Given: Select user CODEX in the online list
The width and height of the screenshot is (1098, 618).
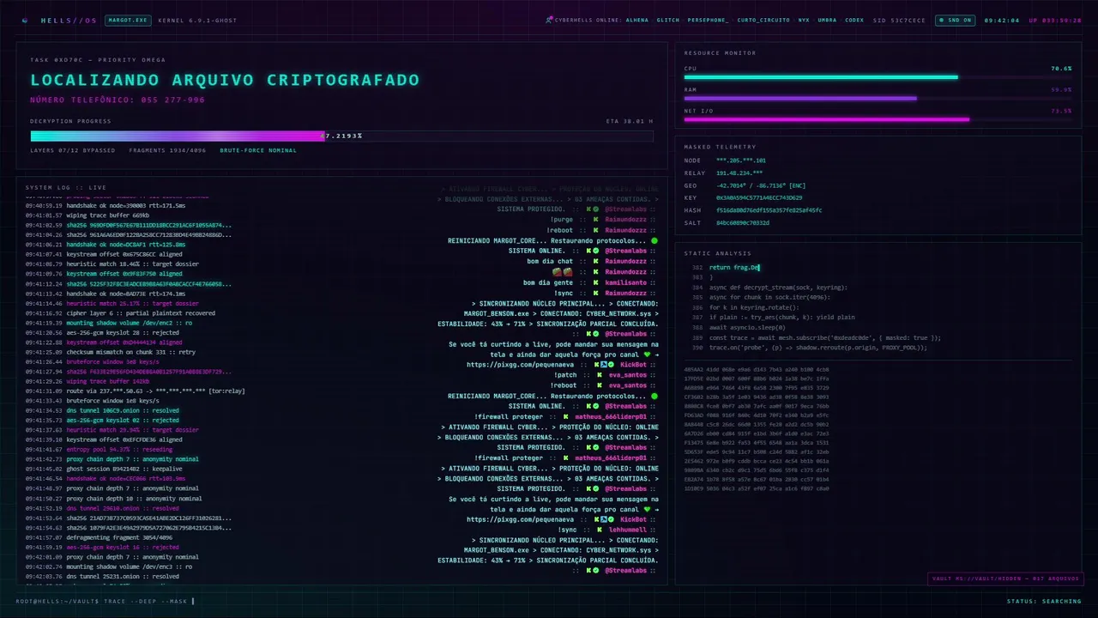Looking at the screenshot, I should point(854,20).
